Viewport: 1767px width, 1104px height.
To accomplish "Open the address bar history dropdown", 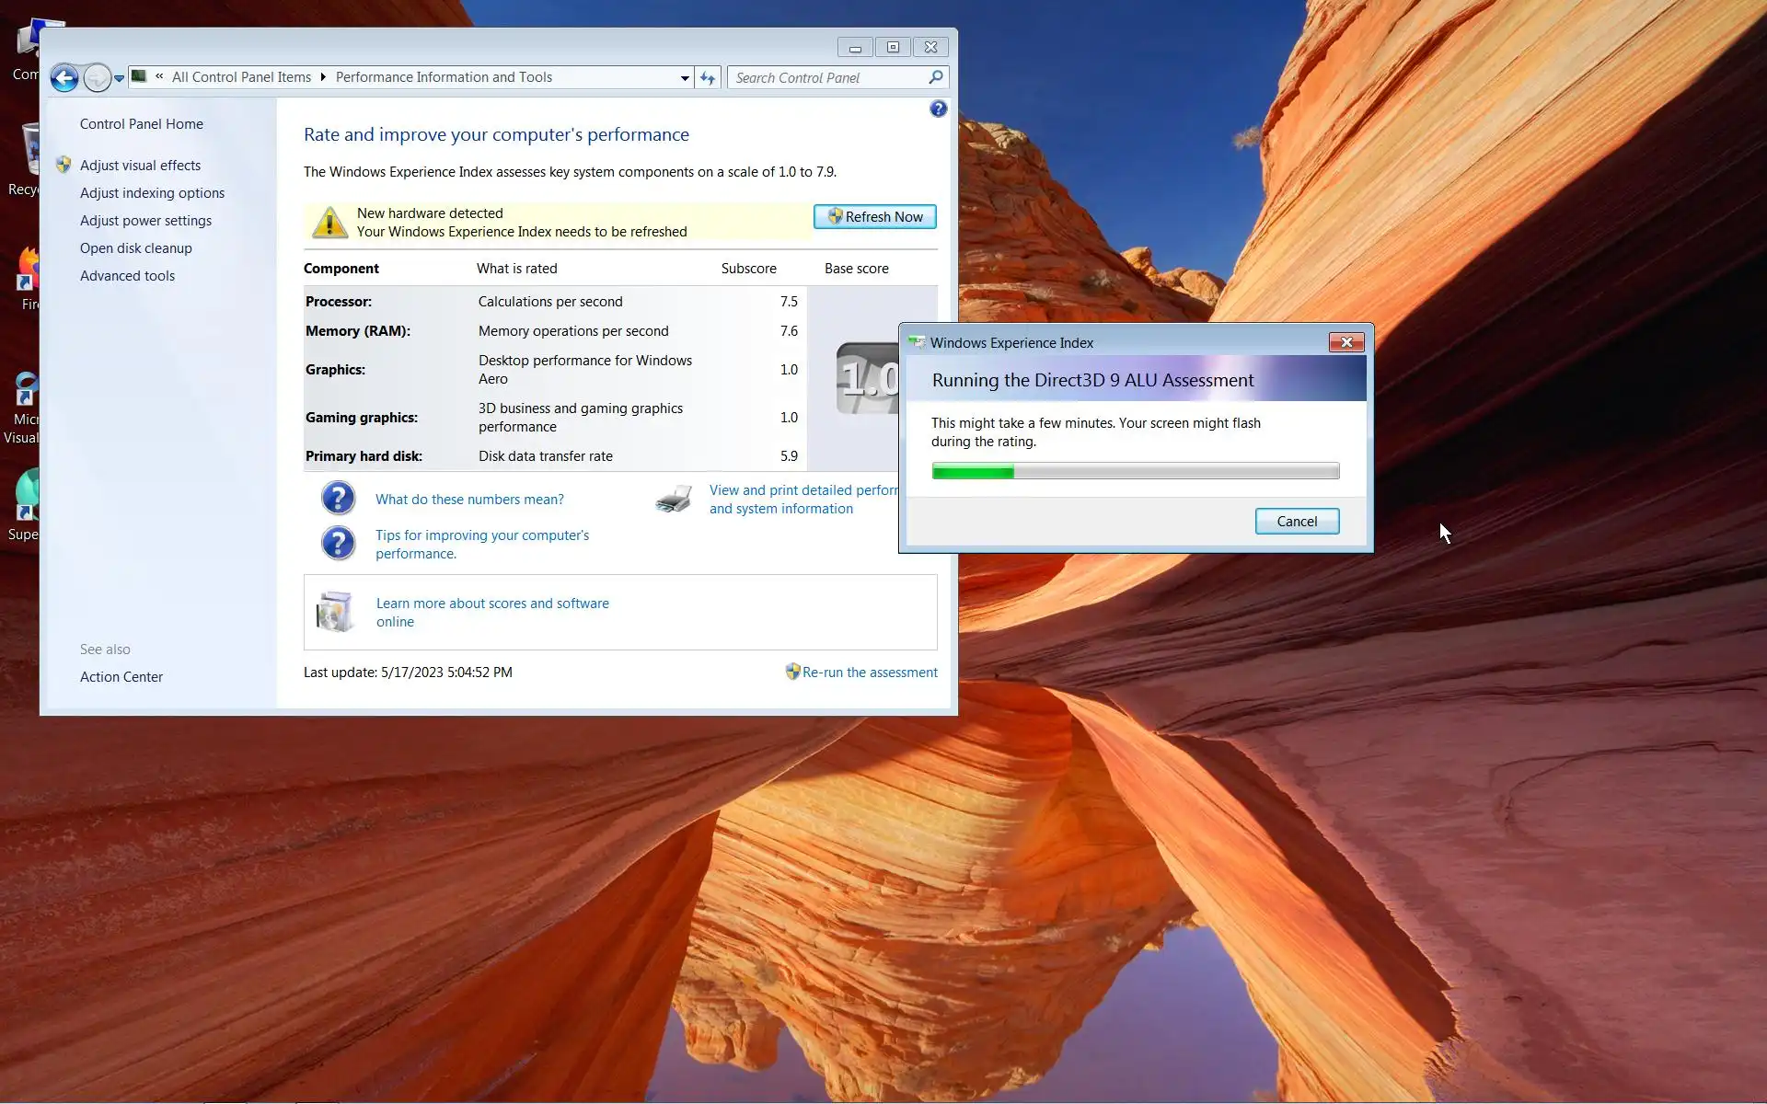I will [x=685, y=78].
